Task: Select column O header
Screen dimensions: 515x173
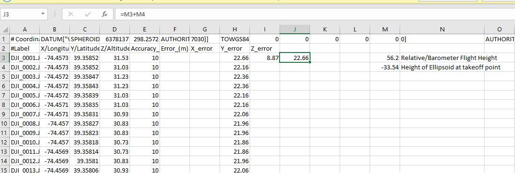Action: point(500,30)
